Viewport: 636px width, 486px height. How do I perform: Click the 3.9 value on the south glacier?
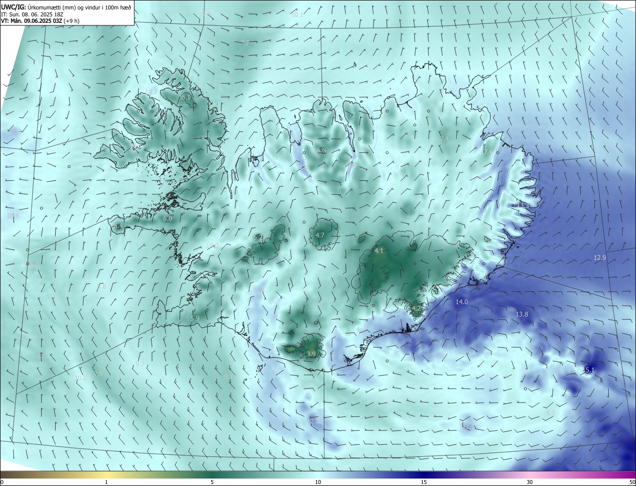click(x=311, y=354)
